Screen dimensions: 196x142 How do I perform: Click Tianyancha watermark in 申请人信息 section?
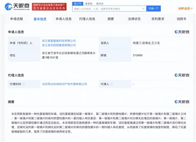(x=182, y=32)
